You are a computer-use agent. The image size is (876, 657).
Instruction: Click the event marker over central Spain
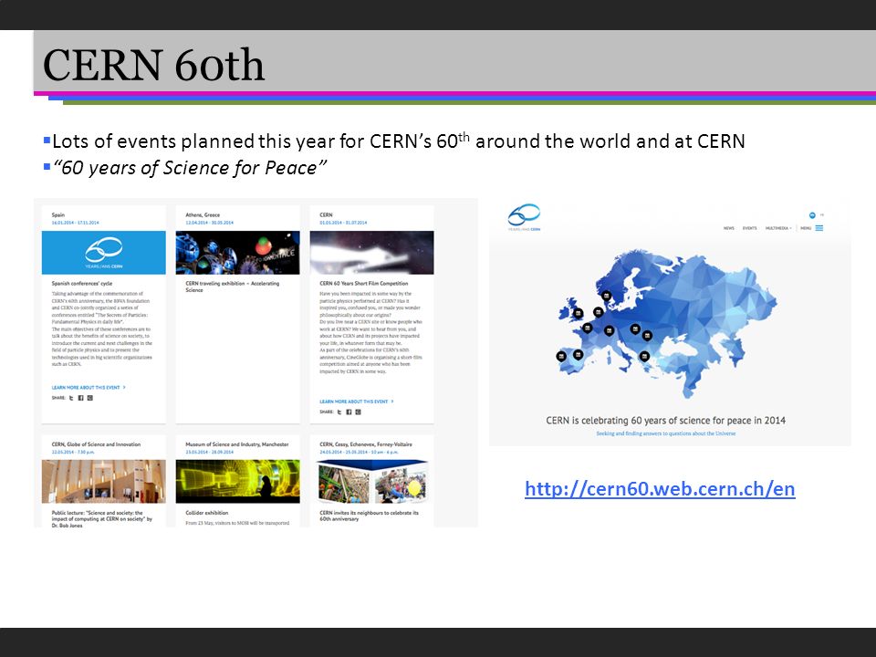579,354
